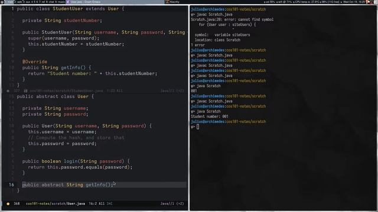This screenshot has width=378, height=212.
Task: Click "return this.password.equals(password);" line
Action: (80, 167)
